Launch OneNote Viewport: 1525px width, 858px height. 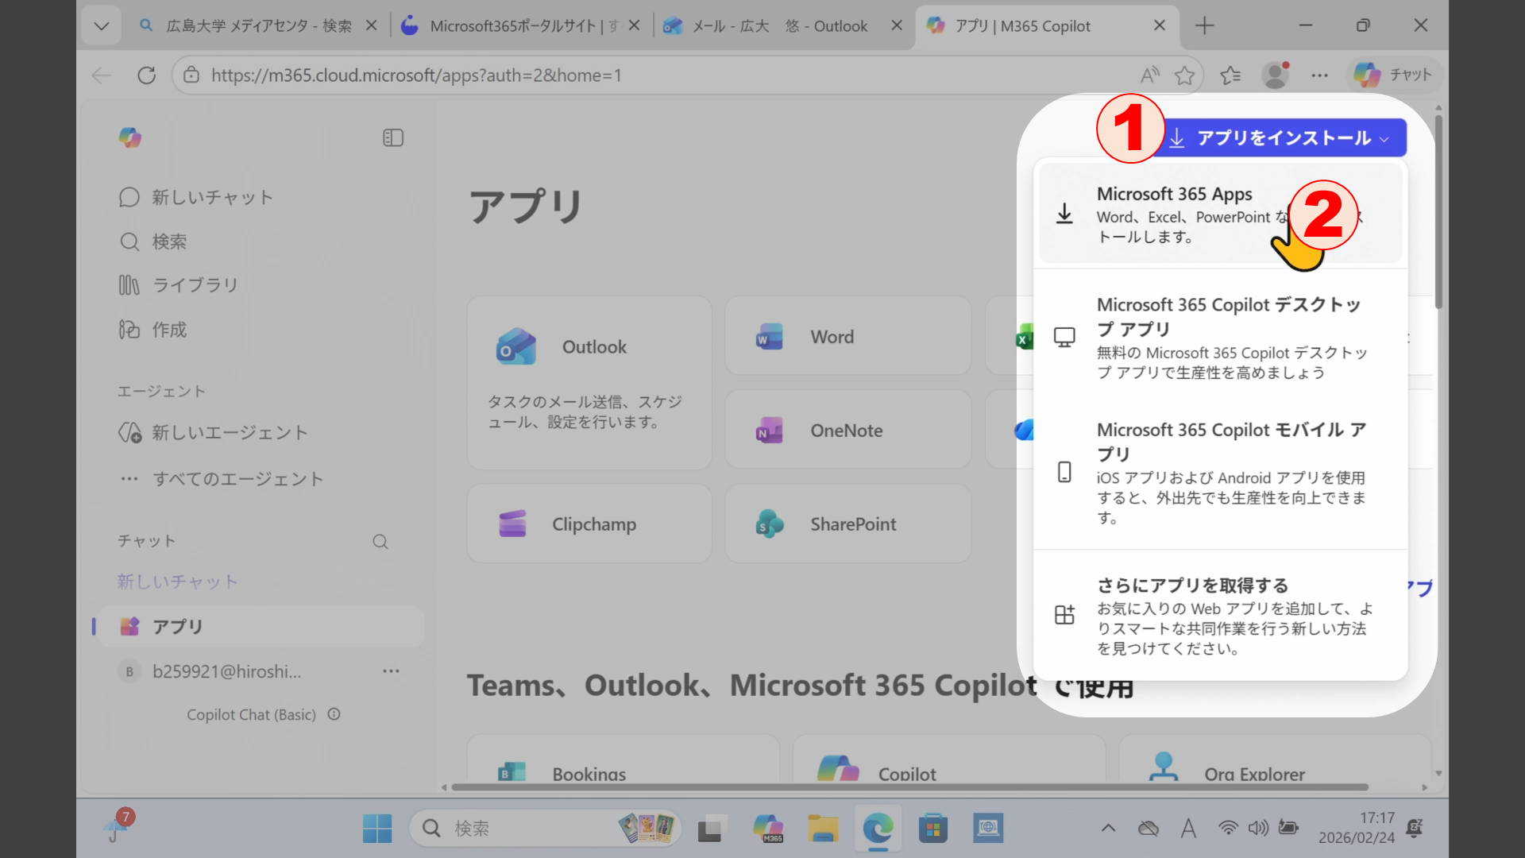(847, 430)
